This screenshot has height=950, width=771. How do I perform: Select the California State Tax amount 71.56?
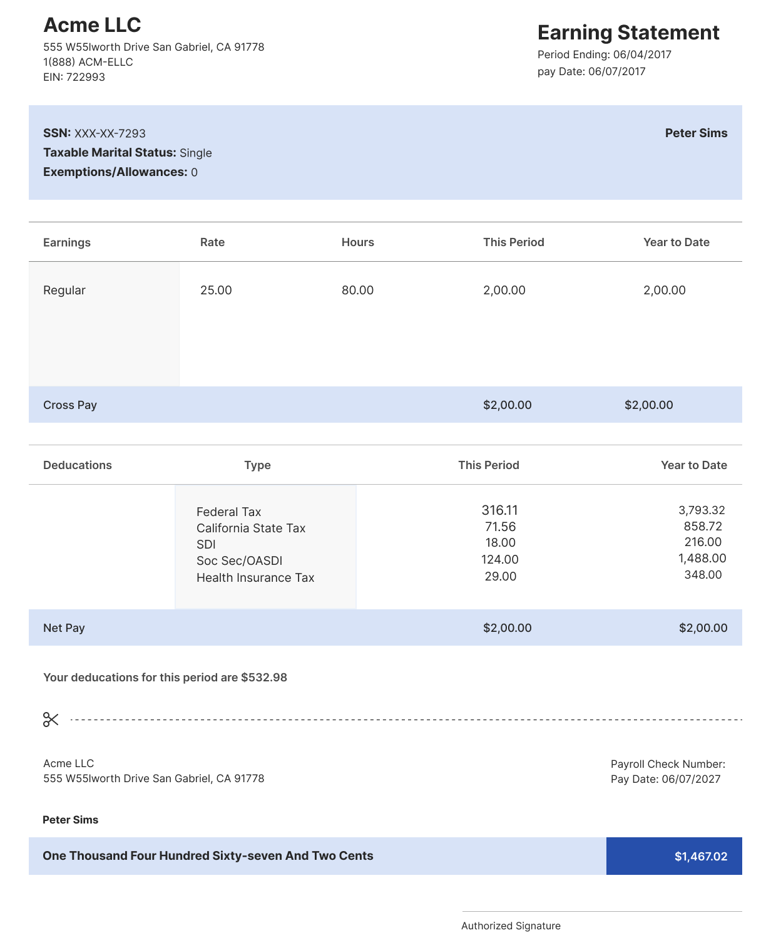click(x=500, y=527)
